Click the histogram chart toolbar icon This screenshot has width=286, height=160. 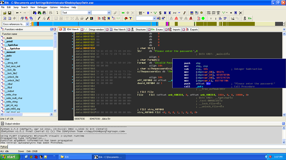233,18
